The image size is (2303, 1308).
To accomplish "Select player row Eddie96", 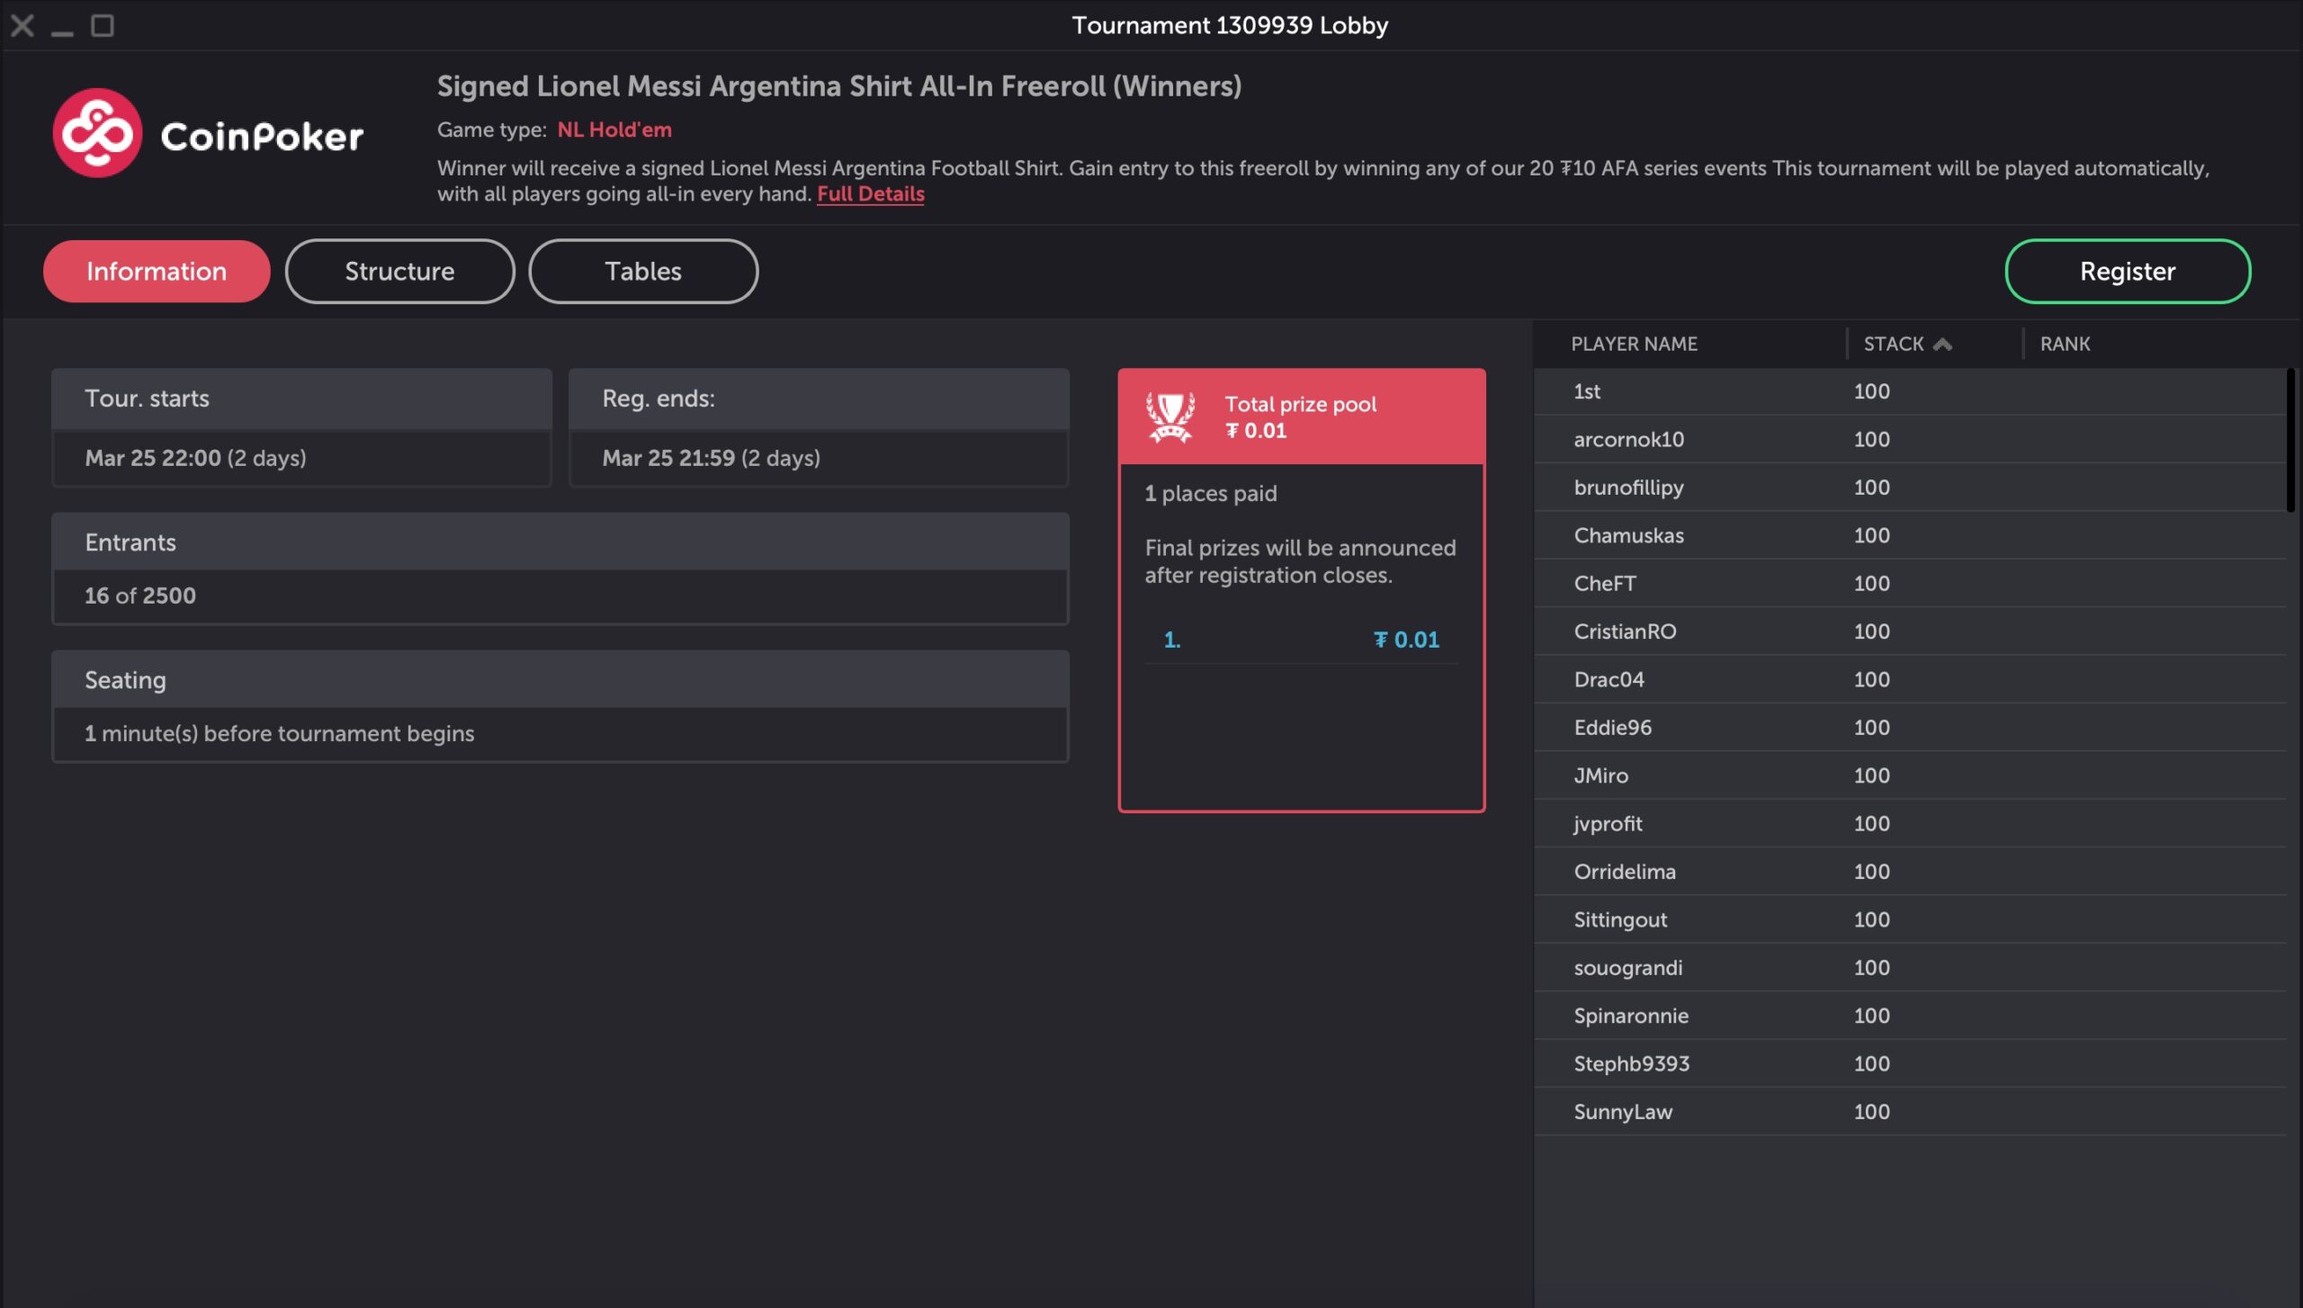I will click(1910, 727).
